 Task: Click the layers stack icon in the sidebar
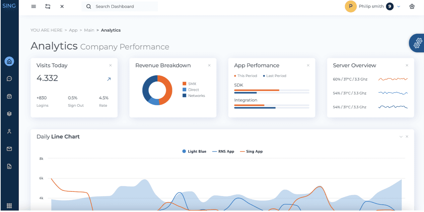pyautogui.click(x=9, y=114)
